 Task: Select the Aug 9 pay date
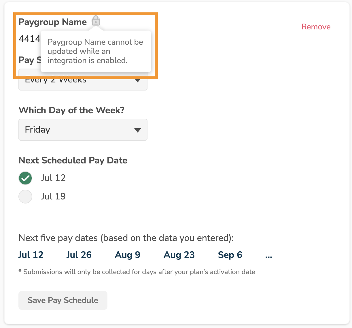[128, 255]
